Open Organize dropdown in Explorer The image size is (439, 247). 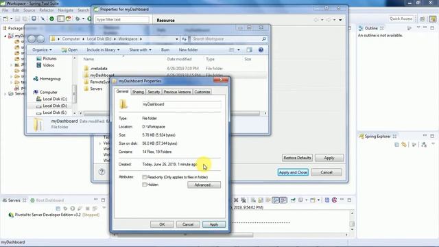pyautogui.click(x=42, y=50)
